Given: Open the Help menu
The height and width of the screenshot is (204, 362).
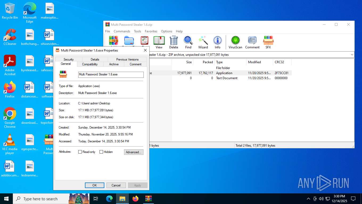Looking at the screenshot, I should click(179, 31).
